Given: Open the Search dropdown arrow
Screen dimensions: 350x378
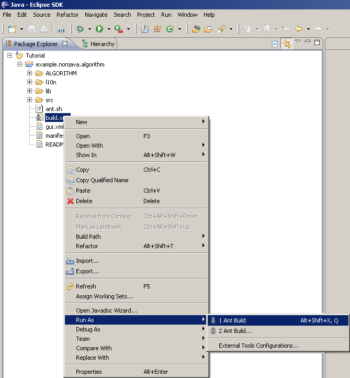Looking at the screenshot, I should coord(231,29).
